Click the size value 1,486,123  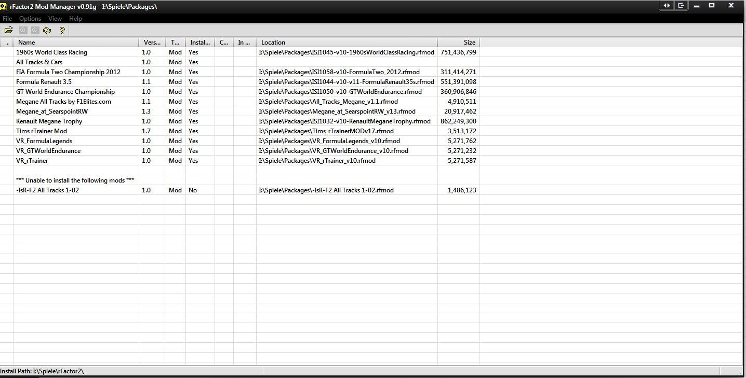click(x=462, y=190)
